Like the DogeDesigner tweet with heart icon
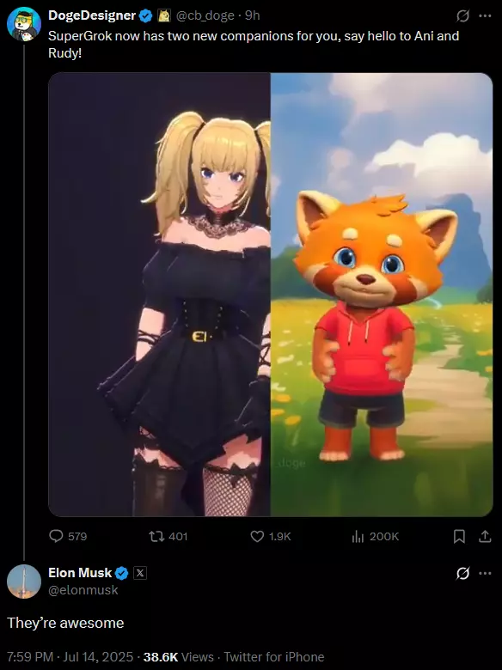The height and width of the screenshot is (670, 502). 256,536
